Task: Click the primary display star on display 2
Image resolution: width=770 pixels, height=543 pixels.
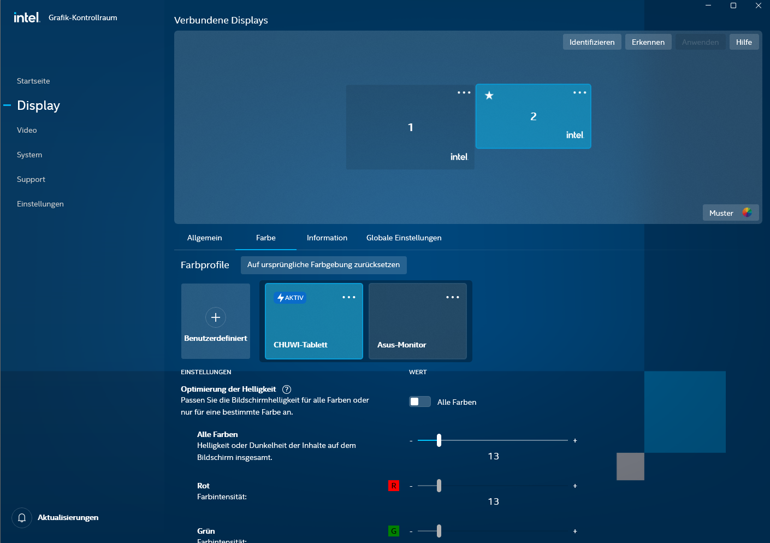Action: pos(489,96)
